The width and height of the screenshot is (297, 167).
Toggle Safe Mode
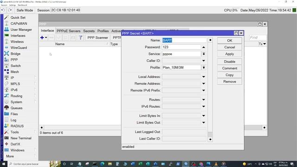pos(25,10)
